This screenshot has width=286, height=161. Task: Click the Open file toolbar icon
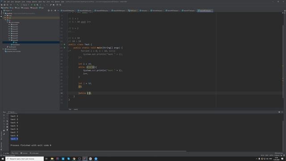tap(2, 5)
